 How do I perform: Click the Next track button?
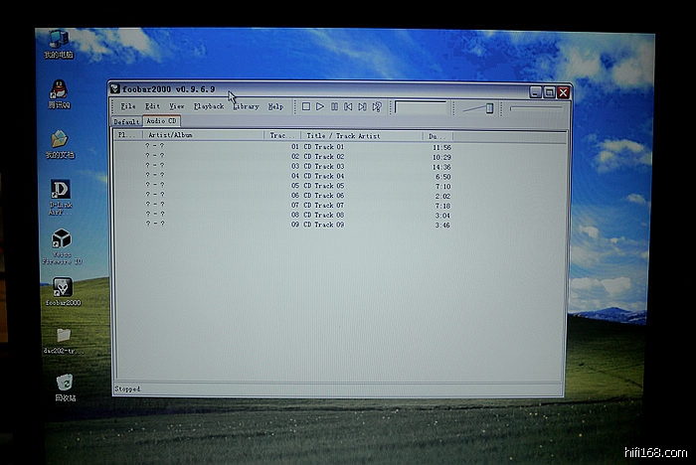(x=362, y=106)
